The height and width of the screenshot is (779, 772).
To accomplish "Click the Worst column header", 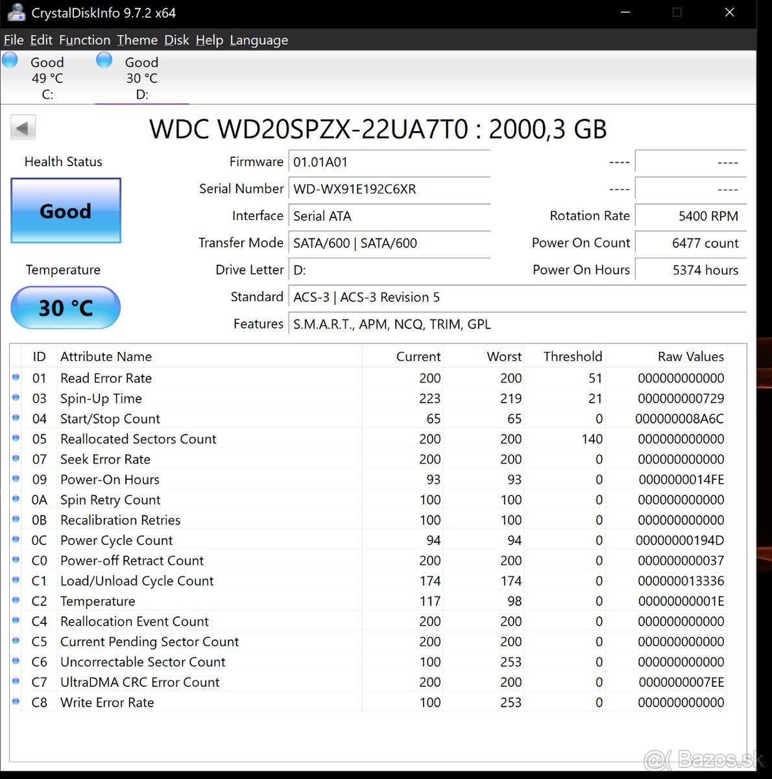I will coord(484,356).
